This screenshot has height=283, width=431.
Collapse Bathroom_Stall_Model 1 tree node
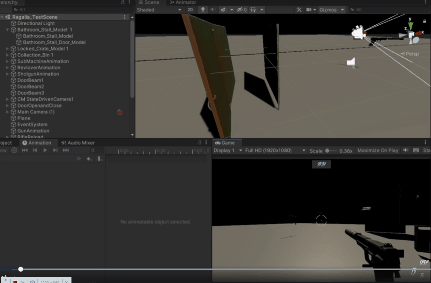pos(8,30)
